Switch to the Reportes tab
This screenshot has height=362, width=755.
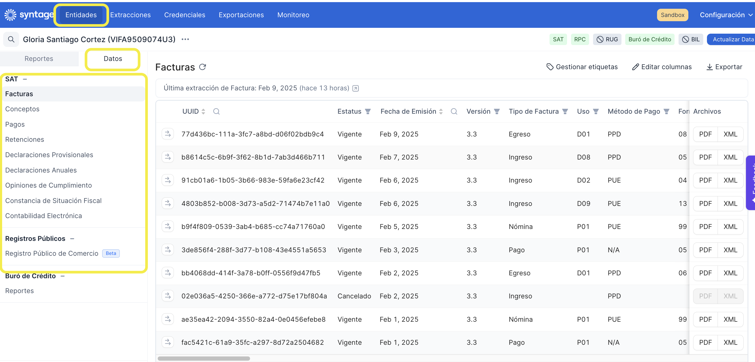(x=39, y=59)
